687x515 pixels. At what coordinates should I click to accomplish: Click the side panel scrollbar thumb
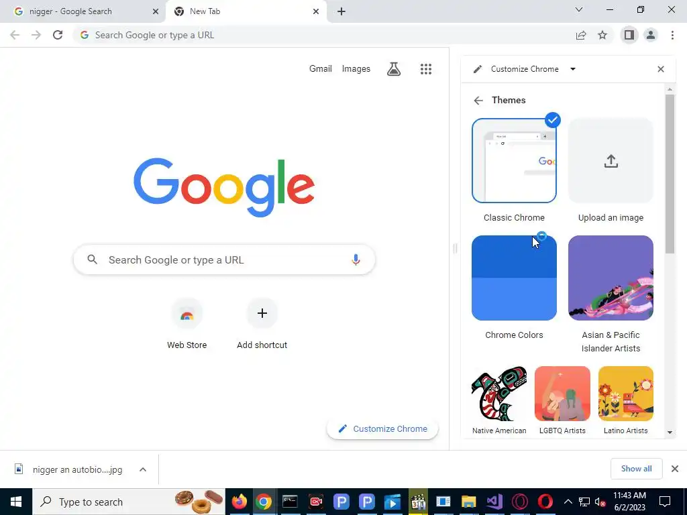(x=670, y=174)
